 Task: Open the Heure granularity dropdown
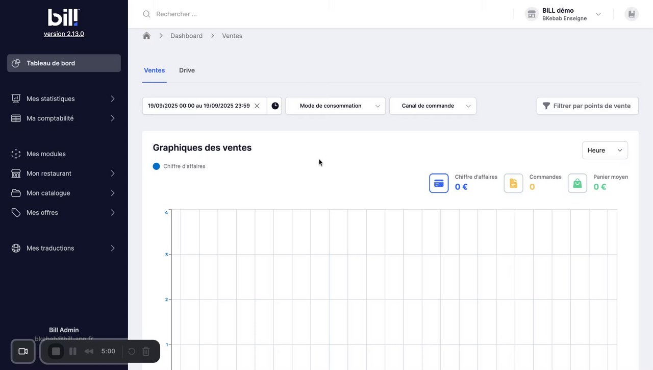605,151
